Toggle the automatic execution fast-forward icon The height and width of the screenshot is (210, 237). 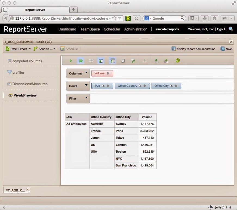[81, 61]
